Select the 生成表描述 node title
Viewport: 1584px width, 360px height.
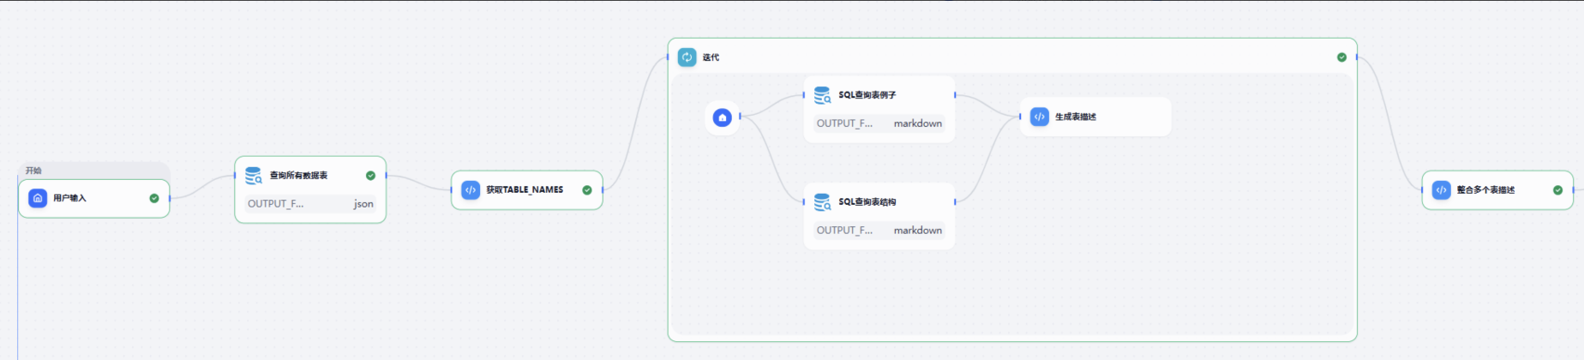(1076, 117)
